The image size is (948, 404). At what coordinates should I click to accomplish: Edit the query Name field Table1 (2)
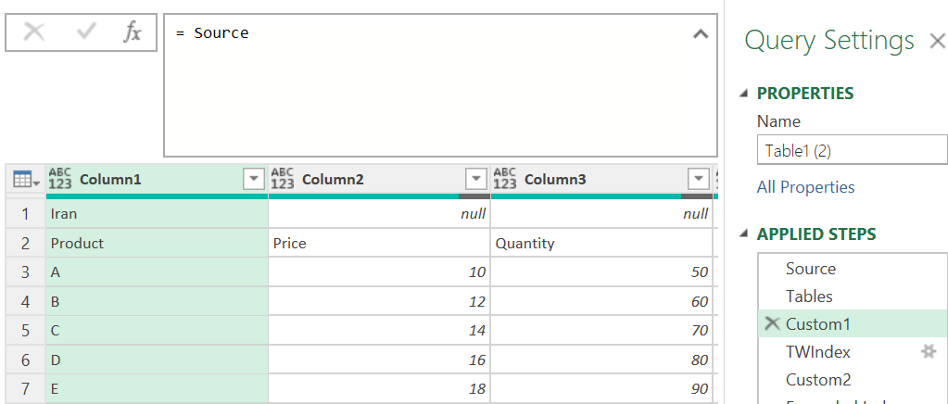tap(853, 150)
